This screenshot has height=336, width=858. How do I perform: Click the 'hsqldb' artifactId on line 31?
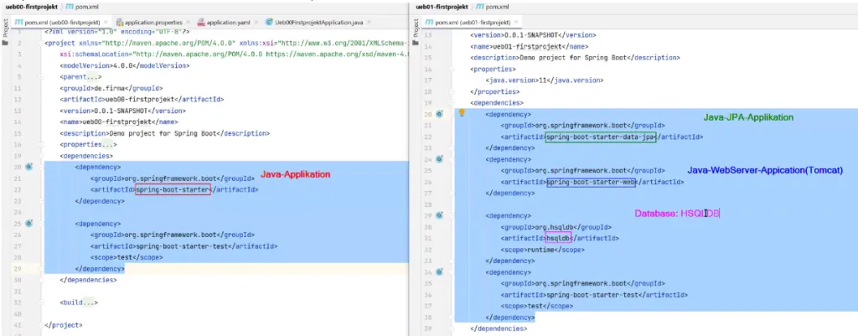[558, 239]
